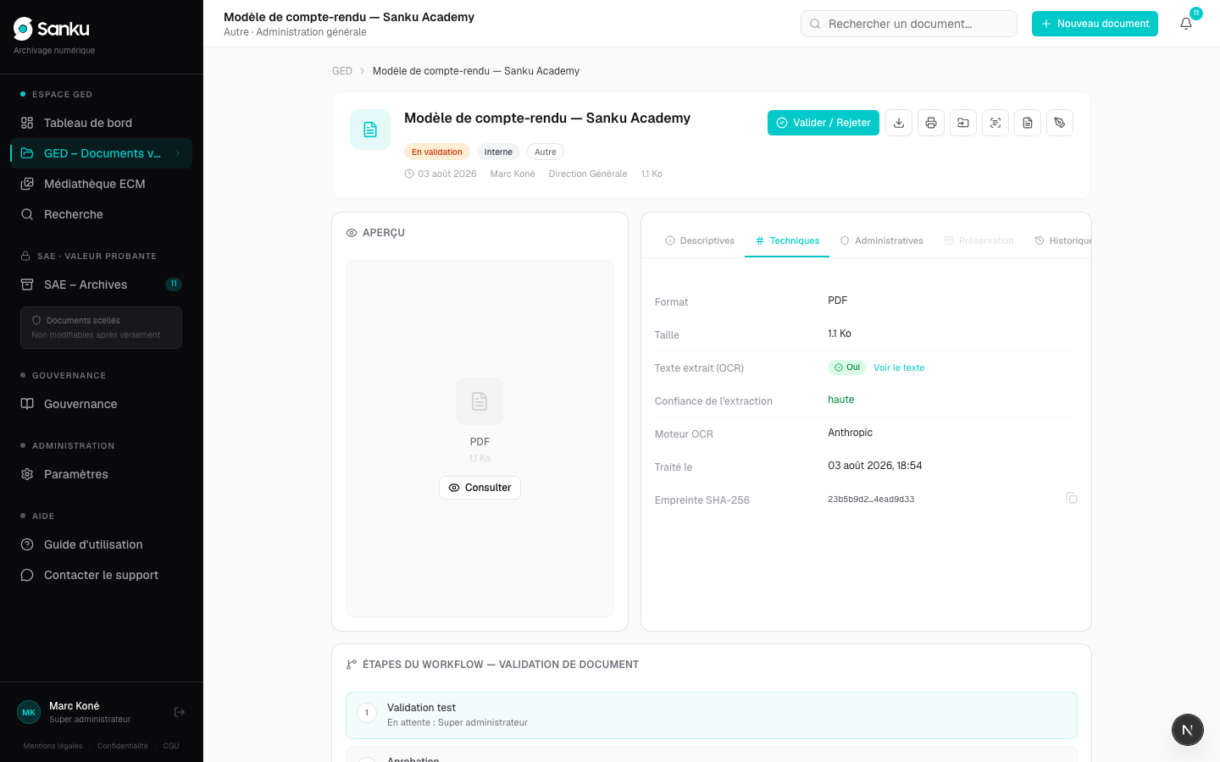Open Contacter le support in the sidebar
1220x762 pixels.
(x=102, y=575)
